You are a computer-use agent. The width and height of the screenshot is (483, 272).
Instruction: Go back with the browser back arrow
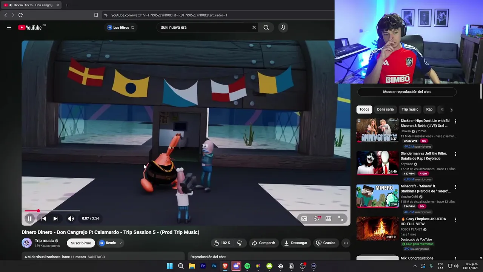pyautogui.click(x=5, y=15)
